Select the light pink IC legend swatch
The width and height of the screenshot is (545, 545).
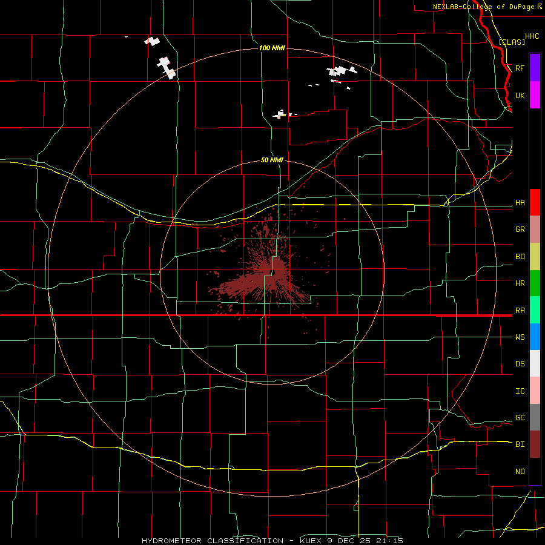[535, 391]
